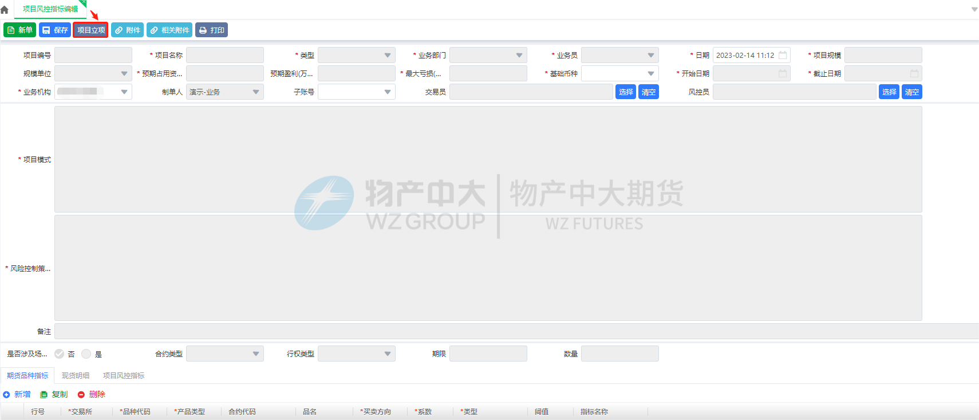
Task: Click the 行号 column header
Action: 38,411
